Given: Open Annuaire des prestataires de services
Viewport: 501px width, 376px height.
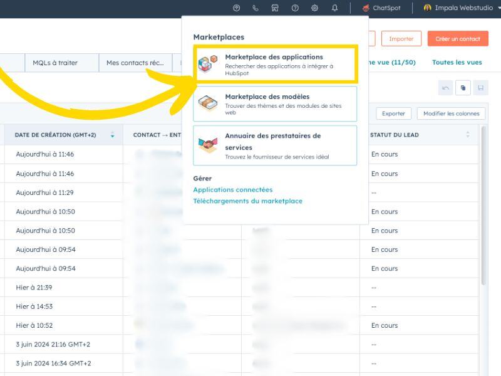Looking at the screenshot, I should pos(275,145).
